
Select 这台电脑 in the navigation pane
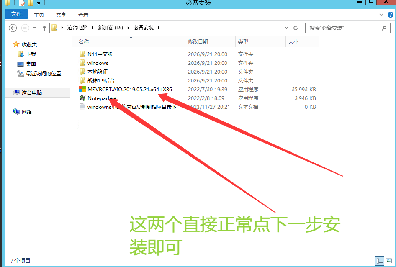coord(38,93)
